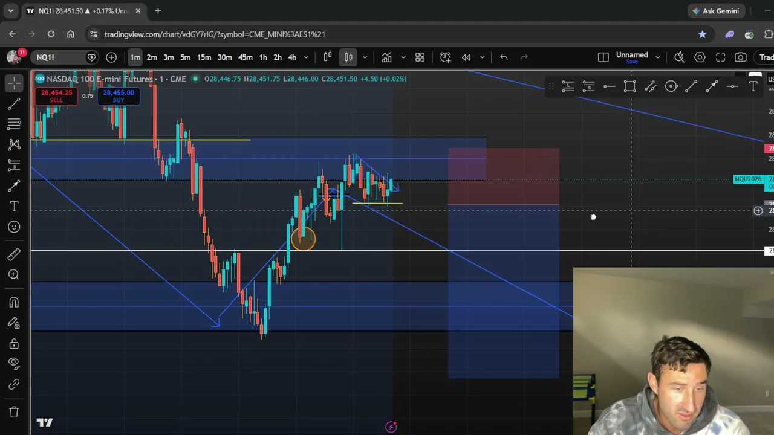774x435 pixels.
Task: Select Trend Line tool in favorites toolbar
Action: pyautogui.click(x=691, y=87)
